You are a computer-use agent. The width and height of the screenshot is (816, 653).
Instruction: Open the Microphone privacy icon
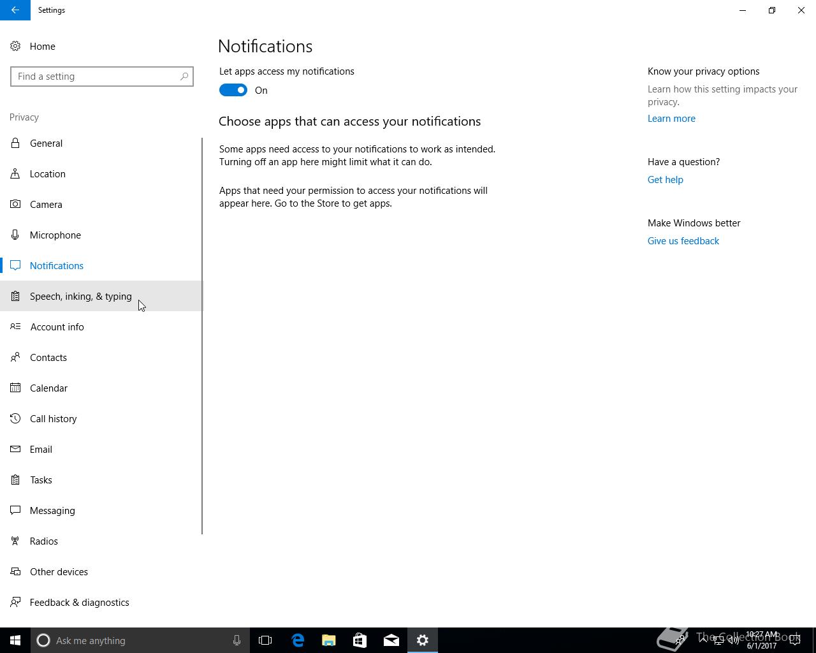tap(15, 235)
